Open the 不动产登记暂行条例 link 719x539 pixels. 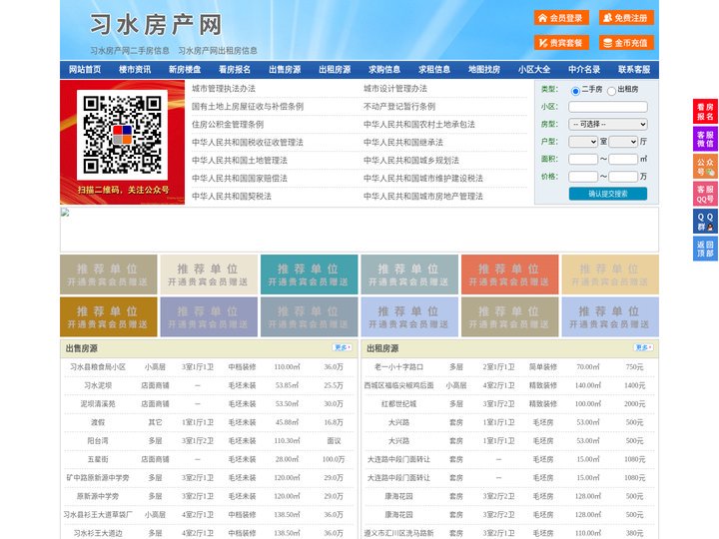399,107
